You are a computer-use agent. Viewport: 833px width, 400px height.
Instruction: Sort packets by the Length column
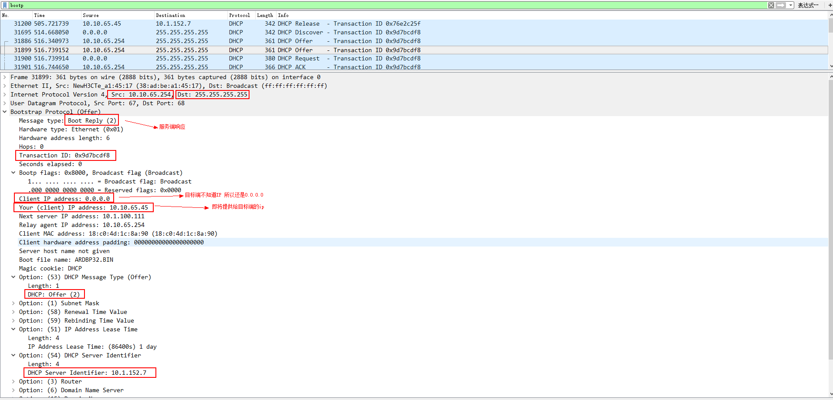click(x=266, y=15)
